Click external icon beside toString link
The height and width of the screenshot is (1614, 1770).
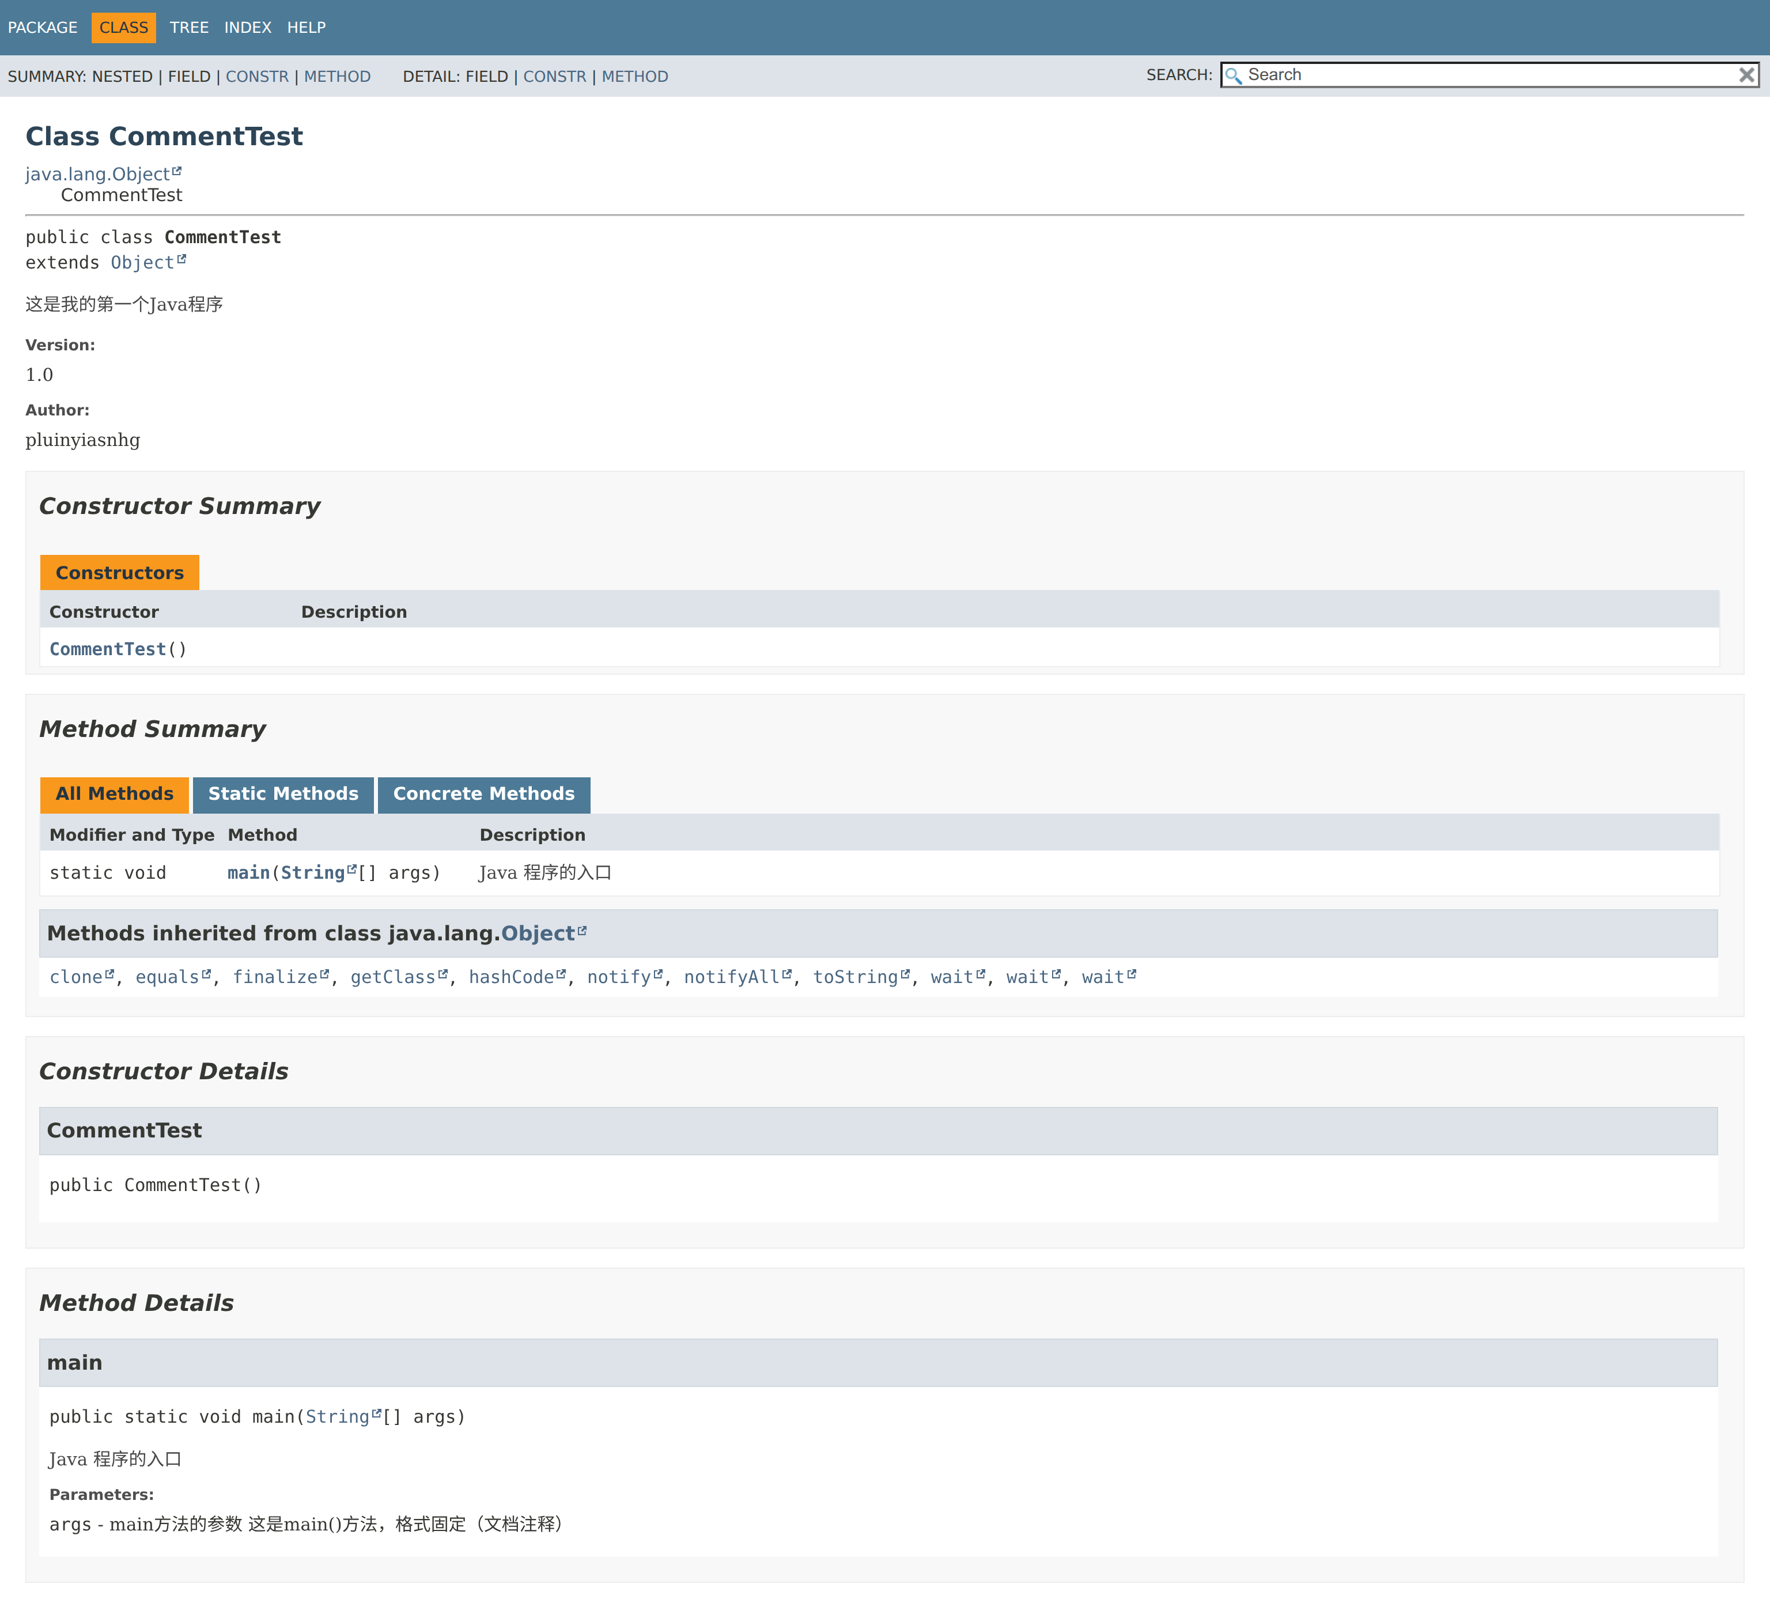tap(905, 974)
